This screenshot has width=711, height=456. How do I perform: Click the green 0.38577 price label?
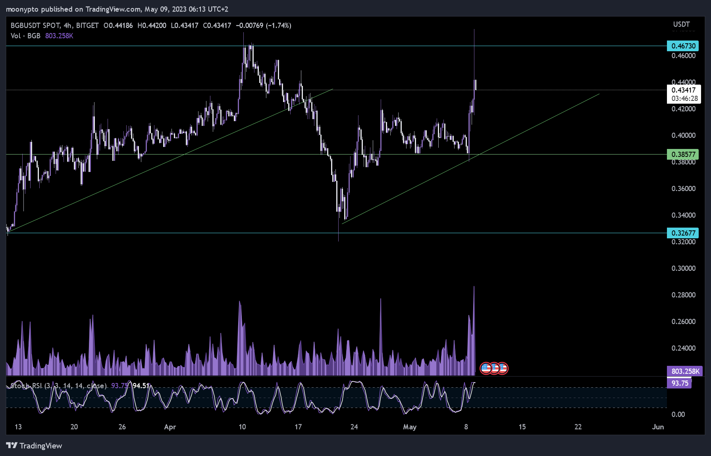683,155
